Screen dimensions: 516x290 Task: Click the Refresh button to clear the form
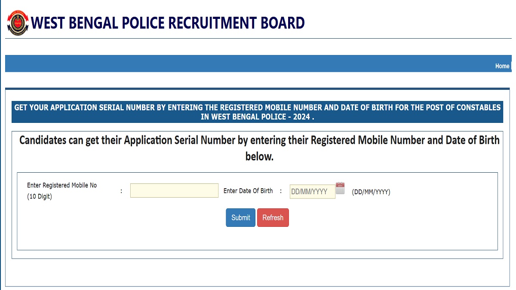click(273, 217)
